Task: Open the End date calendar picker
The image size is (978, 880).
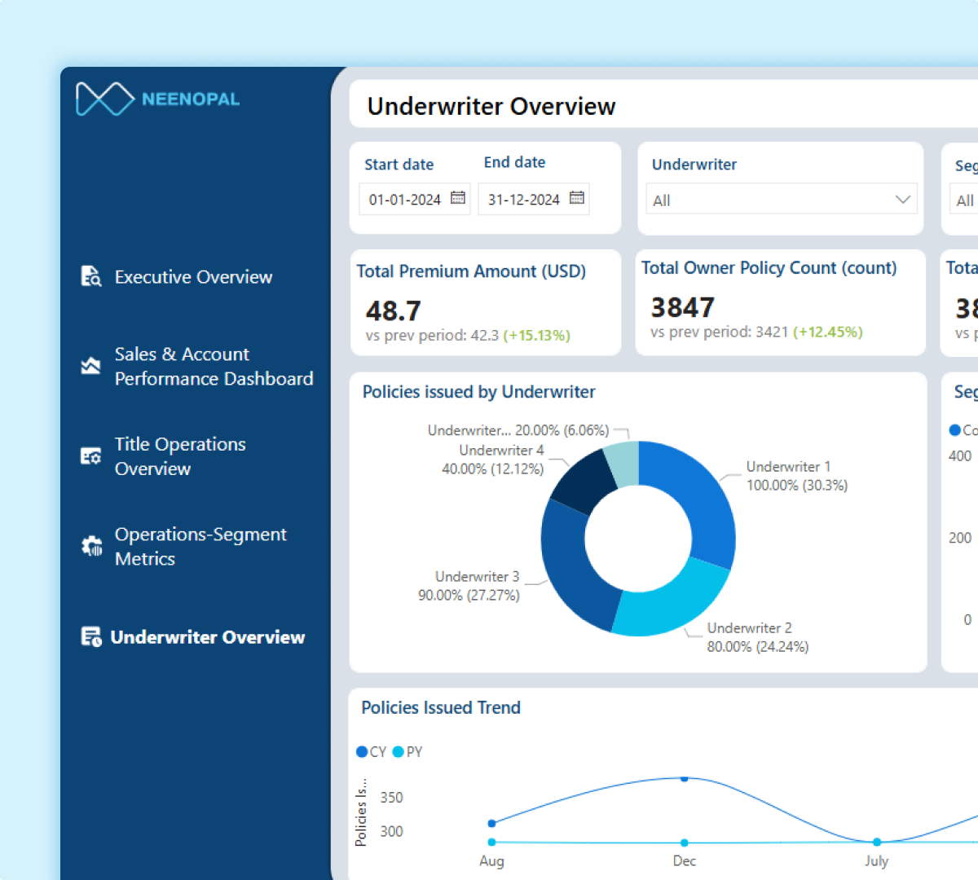Action: (577, 199)
